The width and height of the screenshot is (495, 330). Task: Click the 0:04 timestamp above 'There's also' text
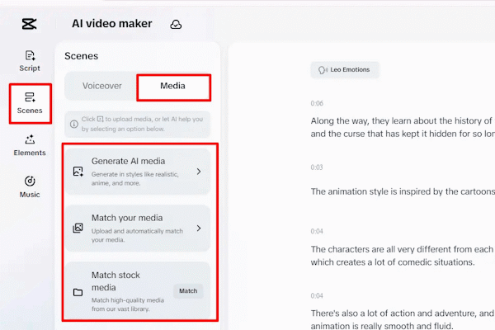[x=317, y=295]
